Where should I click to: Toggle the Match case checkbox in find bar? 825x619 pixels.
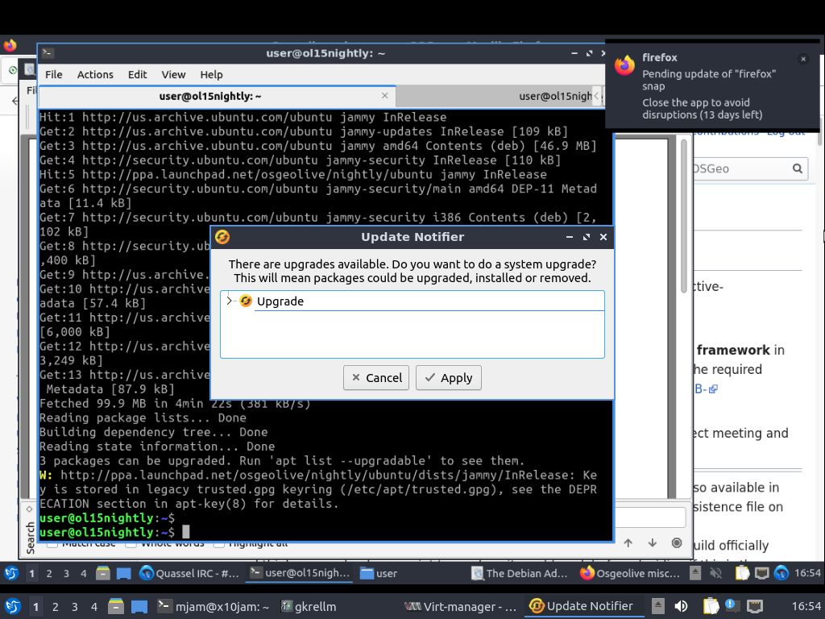tap(52, 544)
